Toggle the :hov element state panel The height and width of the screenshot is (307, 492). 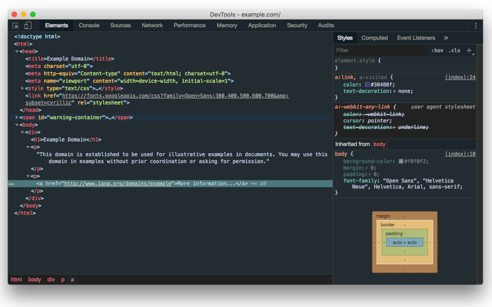pyautogui.click(x=437, y=50)
